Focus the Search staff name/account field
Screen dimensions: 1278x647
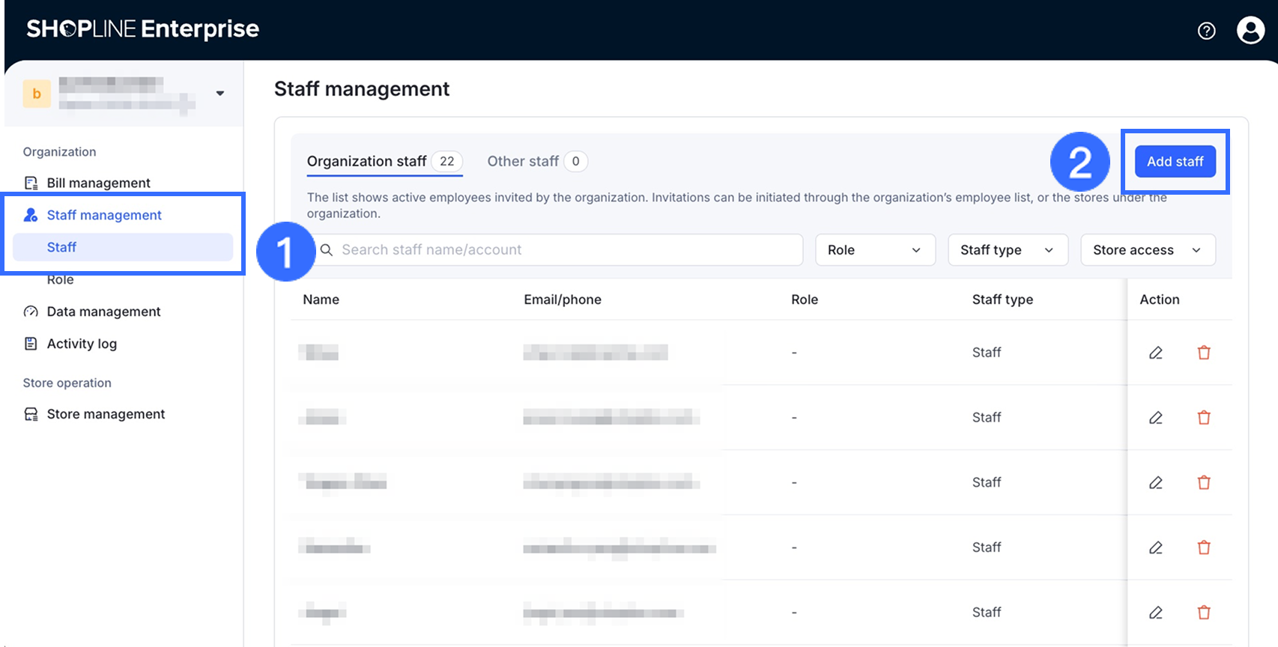562,250
